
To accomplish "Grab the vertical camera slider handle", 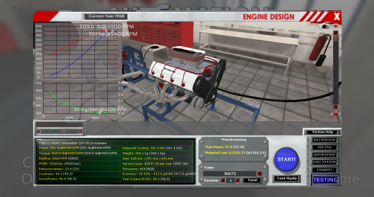I will click(x=336, y=39).
